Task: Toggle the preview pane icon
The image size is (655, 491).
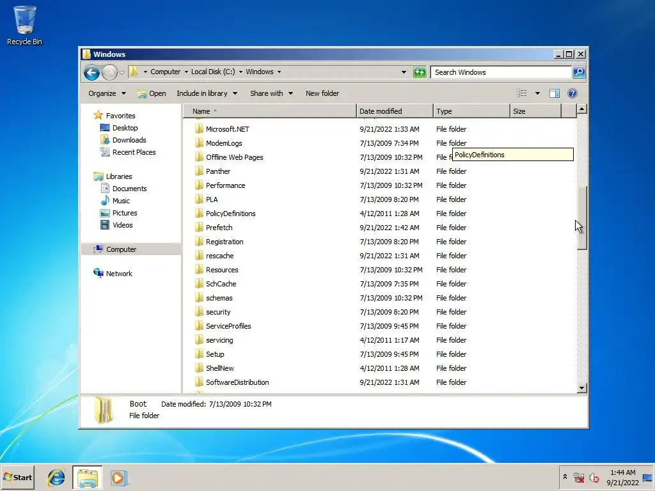Action: coord(555,93)
